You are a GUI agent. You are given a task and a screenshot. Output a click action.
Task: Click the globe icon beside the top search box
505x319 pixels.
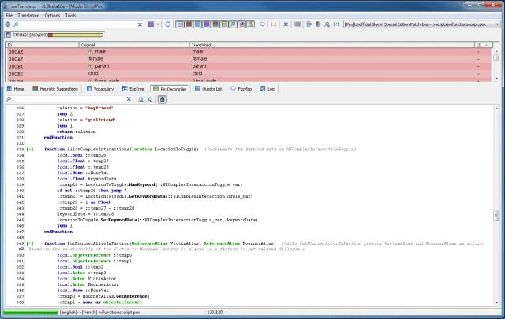tap(8, 24)
